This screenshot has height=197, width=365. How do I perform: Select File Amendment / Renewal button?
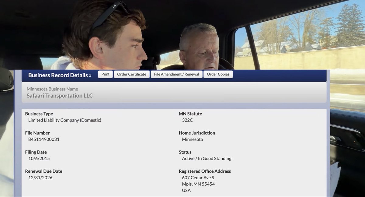click(176, 74)
